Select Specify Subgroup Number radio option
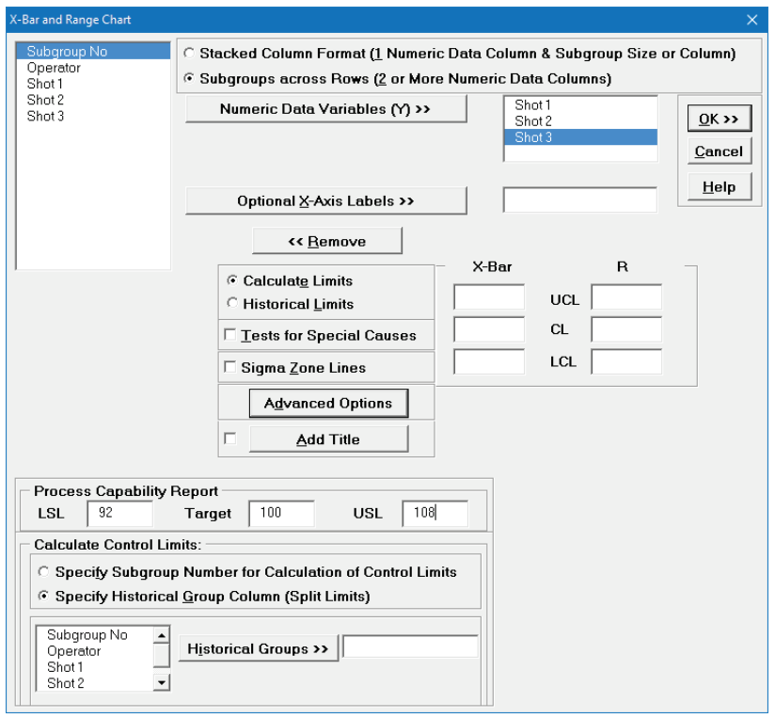The width and height of the screenshot is (775, 718). [43, 572]
